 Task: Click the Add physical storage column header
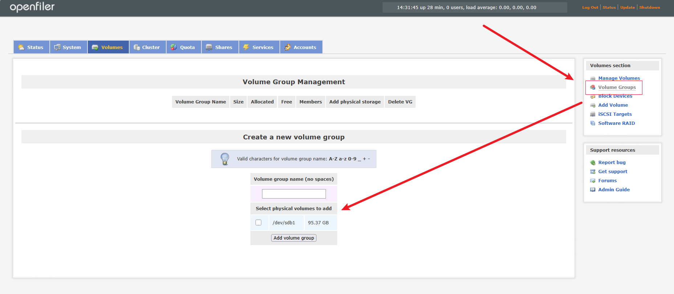[355, 102]
